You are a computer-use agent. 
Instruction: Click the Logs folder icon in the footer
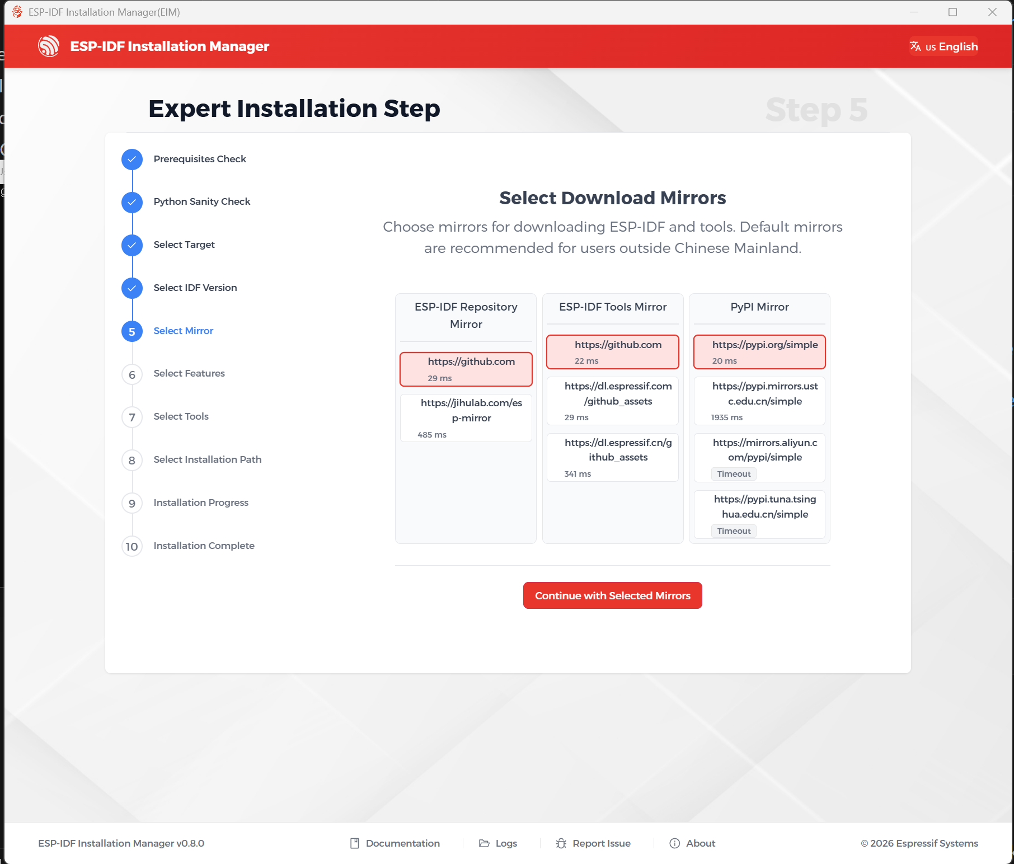coord(484,843)
